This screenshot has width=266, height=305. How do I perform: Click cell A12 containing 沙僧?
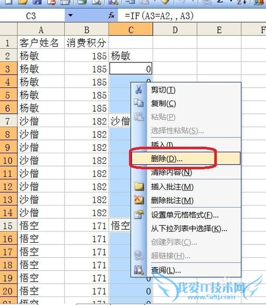tap(41, 186)
